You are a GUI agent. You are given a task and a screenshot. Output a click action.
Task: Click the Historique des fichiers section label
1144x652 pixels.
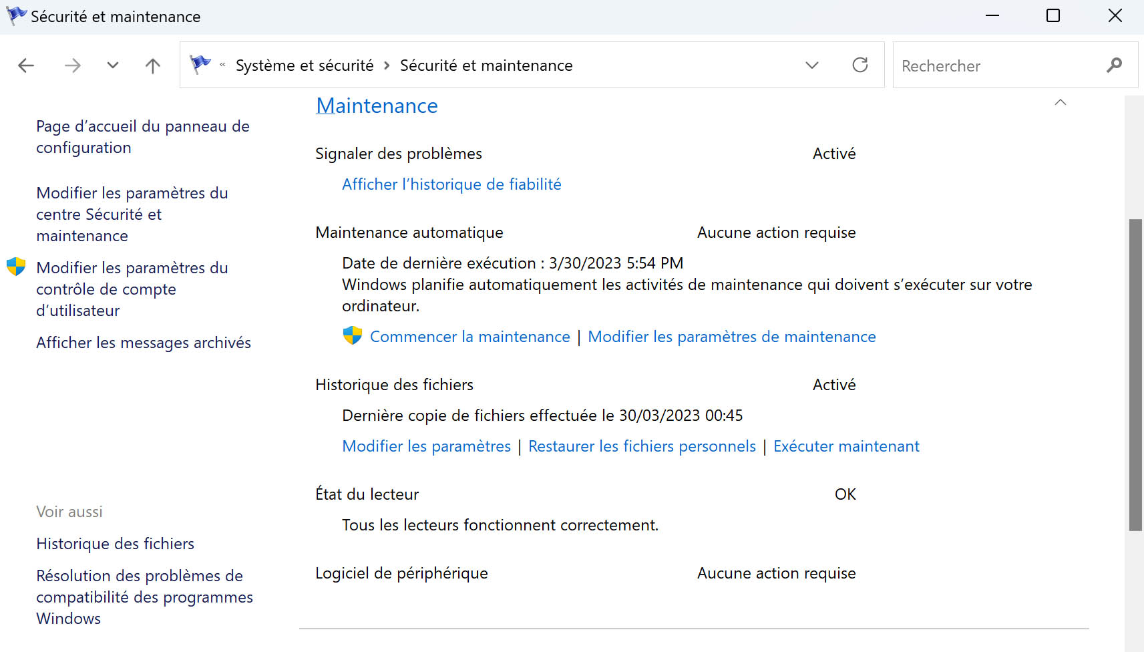tap(394, 385)
